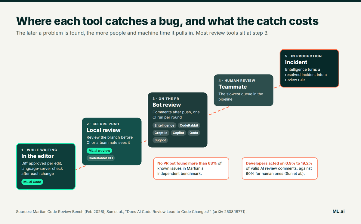
Task: Click the subtitle beginning 'The later a problem'
Action: point(142,33)
